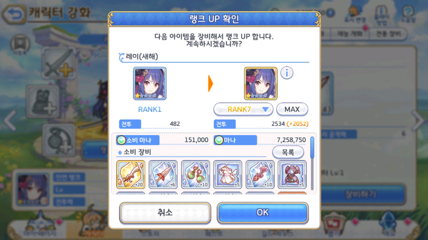The image size is (428, 240).
Task: Click the 소비 마나 mana orb icon
Action: 121,140
